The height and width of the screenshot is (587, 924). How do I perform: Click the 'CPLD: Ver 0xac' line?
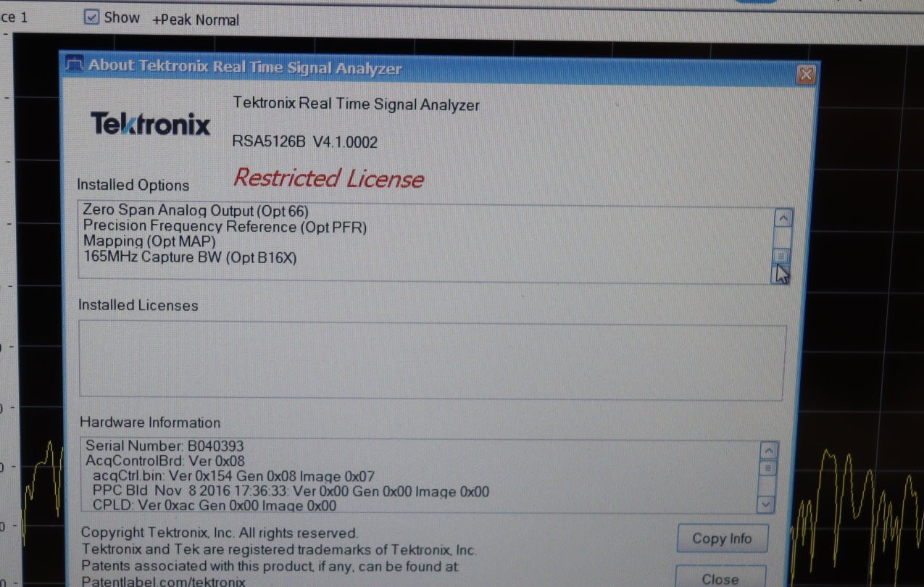215,506
